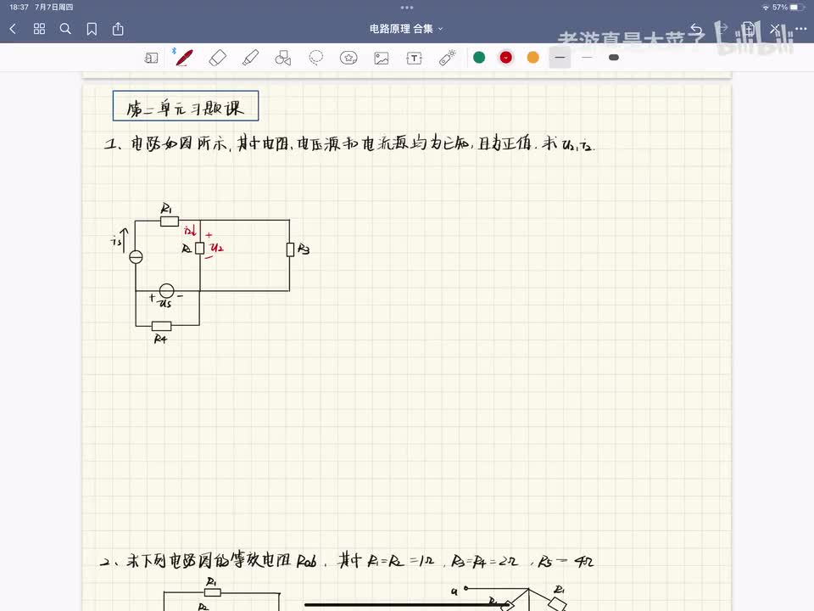The height and width of the screenshot is (611, 814).
Task: Select the Laser pointer tool
Action: [447, 58]
